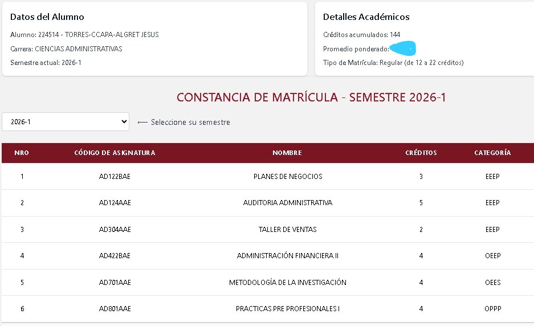Click the Detalles Académicos heading
534x326 pixels.
tap(366, 17)
